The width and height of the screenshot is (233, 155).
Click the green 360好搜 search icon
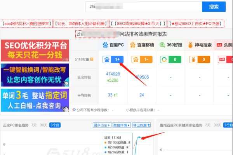point(162,45)
